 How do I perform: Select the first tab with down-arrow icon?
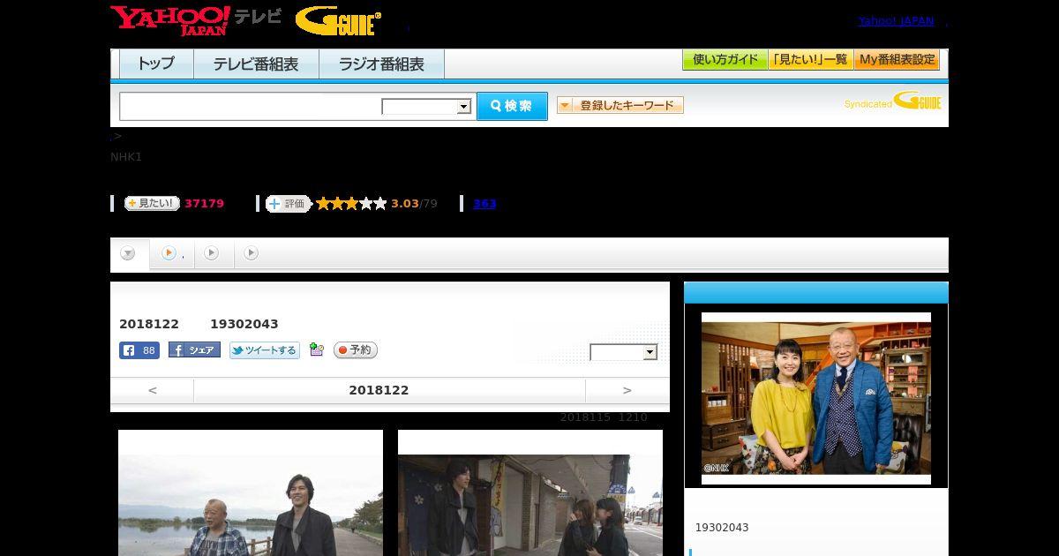(129, 253)
